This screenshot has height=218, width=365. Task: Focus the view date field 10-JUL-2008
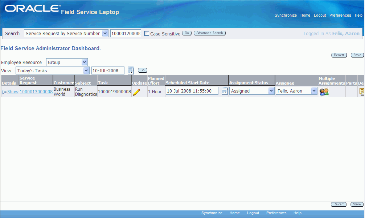pyautogui.click(x=108, y=70)
